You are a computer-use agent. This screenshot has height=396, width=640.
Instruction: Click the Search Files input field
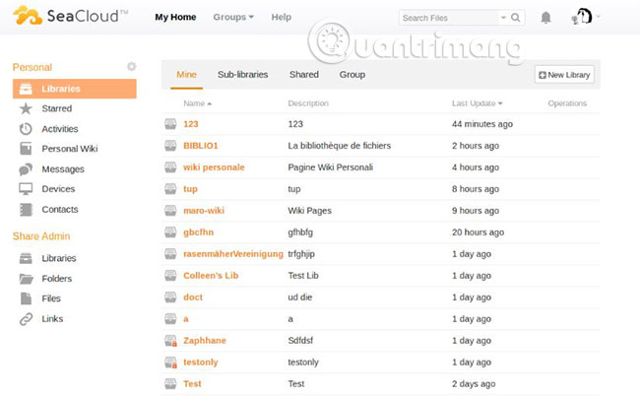click(x=449, y=18)
